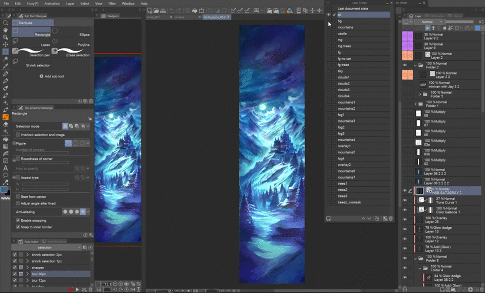485x293 pixels.
Task: Click the Auto select magic wand tool
Action: (x=6, y=59)
